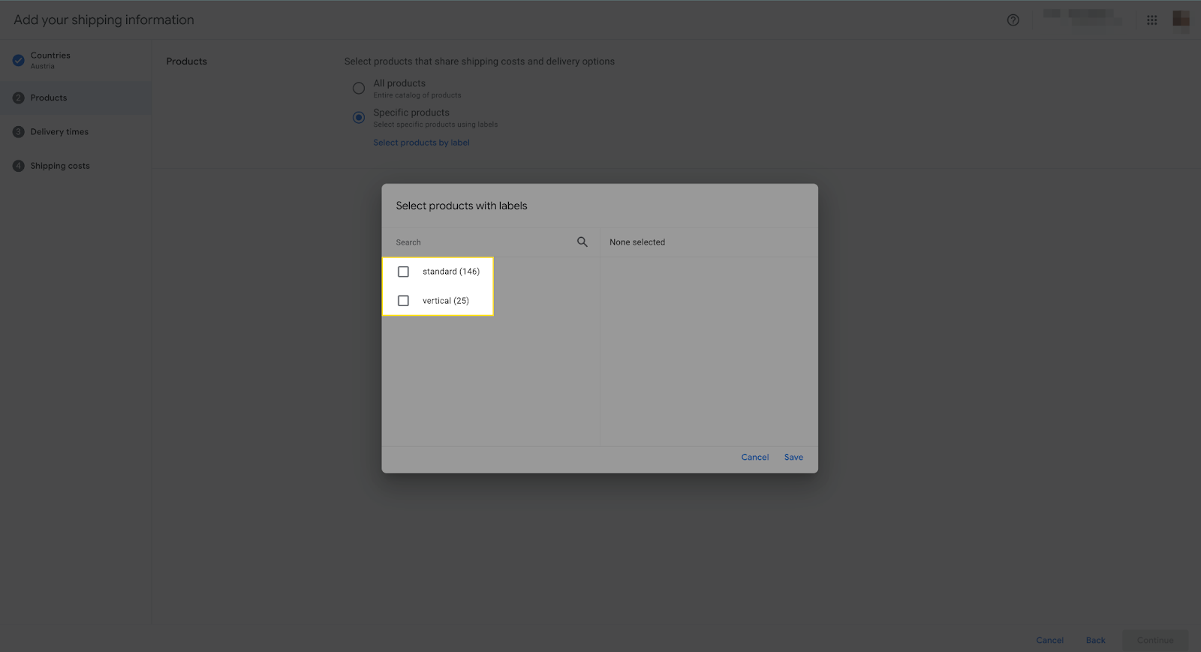
Task: Click 'Select products that share shipping costs' text
Action: 479,62
